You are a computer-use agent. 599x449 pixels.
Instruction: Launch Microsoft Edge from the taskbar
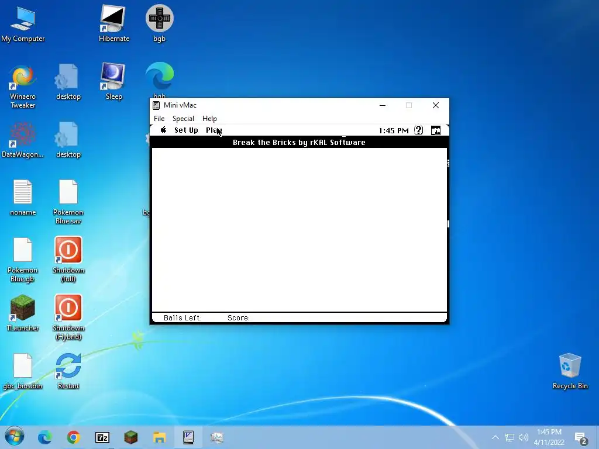[x=44, y=437]
